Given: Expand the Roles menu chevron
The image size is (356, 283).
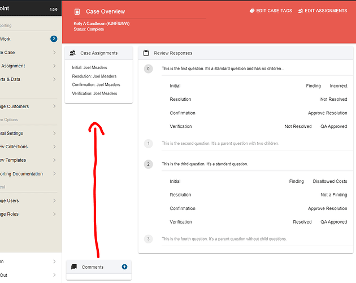Looking at the screenshot, I should click(54, 214).
